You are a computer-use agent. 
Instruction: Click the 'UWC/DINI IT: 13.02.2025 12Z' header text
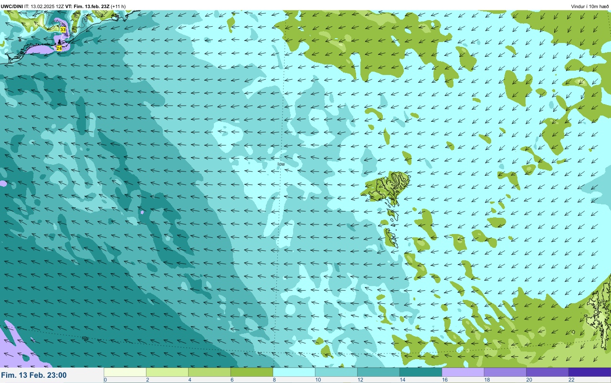click(x=32, y=6)
